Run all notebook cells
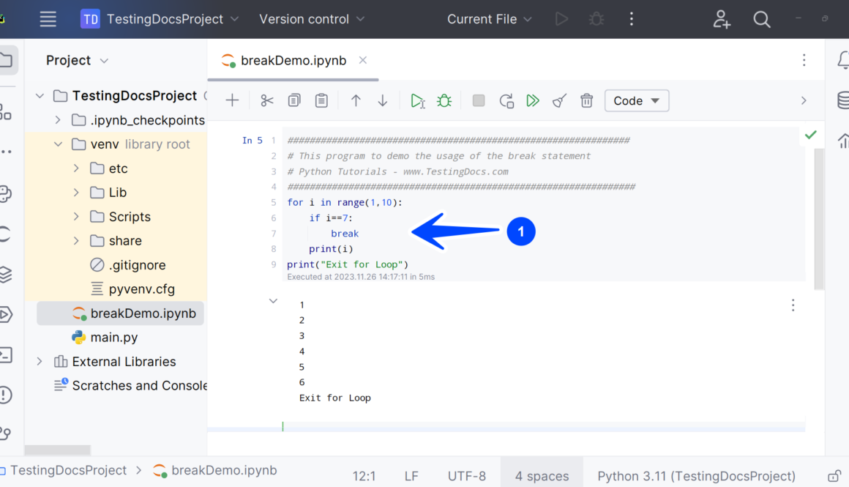 coord(533,101)
